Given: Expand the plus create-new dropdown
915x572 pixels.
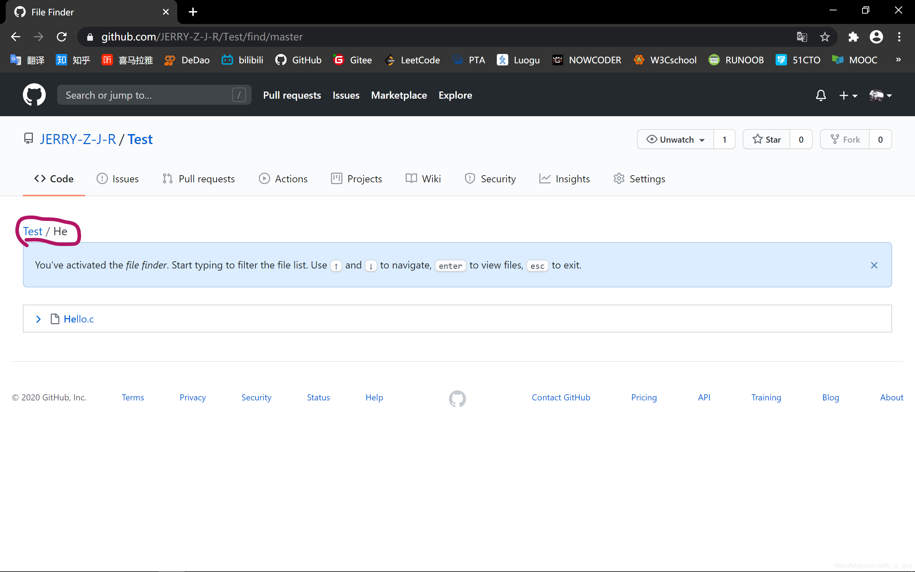Looking at the screenshot, I should [x=848, y=95].
